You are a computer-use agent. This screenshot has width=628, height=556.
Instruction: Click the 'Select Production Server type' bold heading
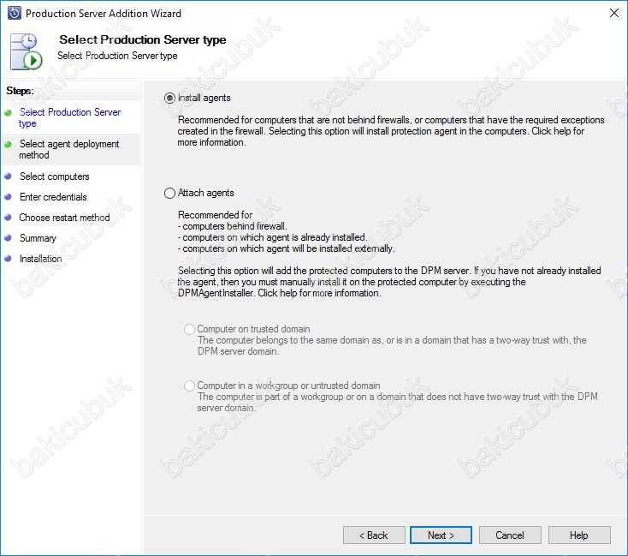[x=143, y=39]
